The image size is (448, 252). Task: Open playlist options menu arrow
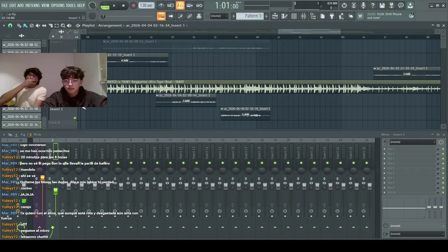point(4,26)
